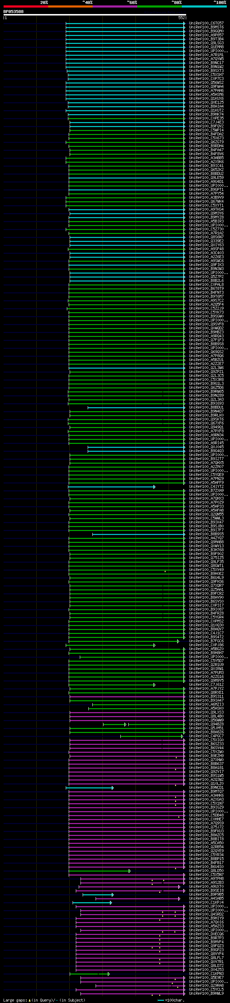Click hit label UniRef100_O04253
230x1003 pixels.
pyautogui.click(x=206, y=970)
